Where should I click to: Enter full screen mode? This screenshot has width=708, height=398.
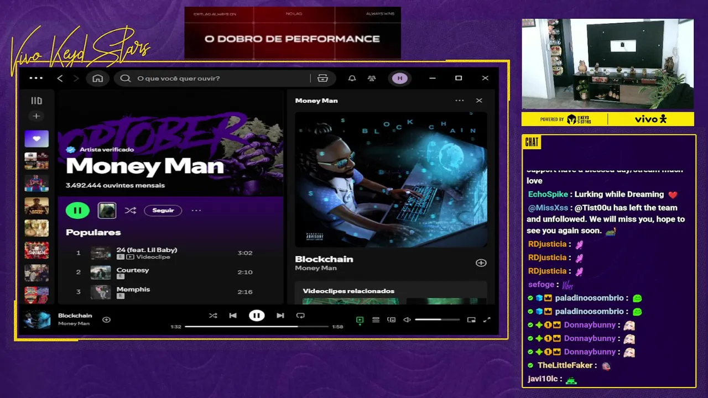click(x=487, y=320)
